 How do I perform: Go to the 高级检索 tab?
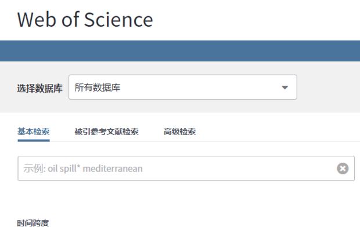click(179, 131)
